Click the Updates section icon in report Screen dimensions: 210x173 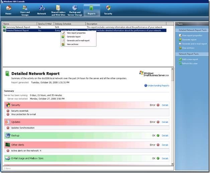coord(8,122)
